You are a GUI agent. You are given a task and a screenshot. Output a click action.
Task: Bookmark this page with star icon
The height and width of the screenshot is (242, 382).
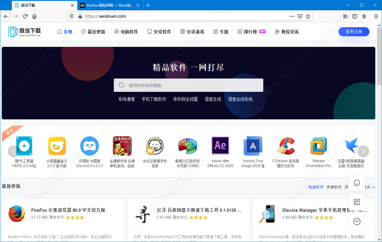(x=308, y=16)
